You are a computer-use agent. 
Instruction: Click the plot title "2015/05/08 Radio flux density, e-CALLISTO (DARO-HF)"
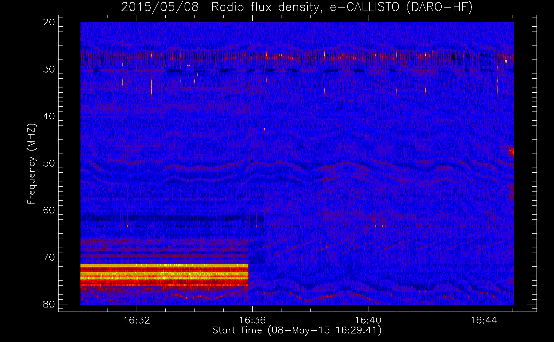(297, 7)
